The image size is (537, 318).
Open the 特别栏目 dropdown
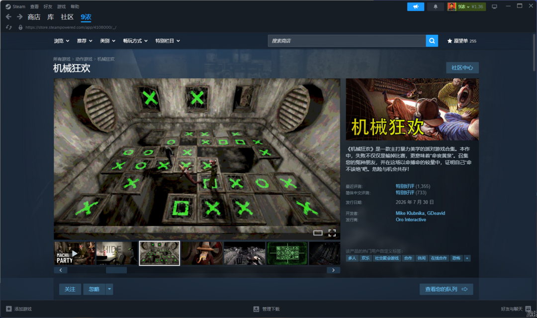168,41
